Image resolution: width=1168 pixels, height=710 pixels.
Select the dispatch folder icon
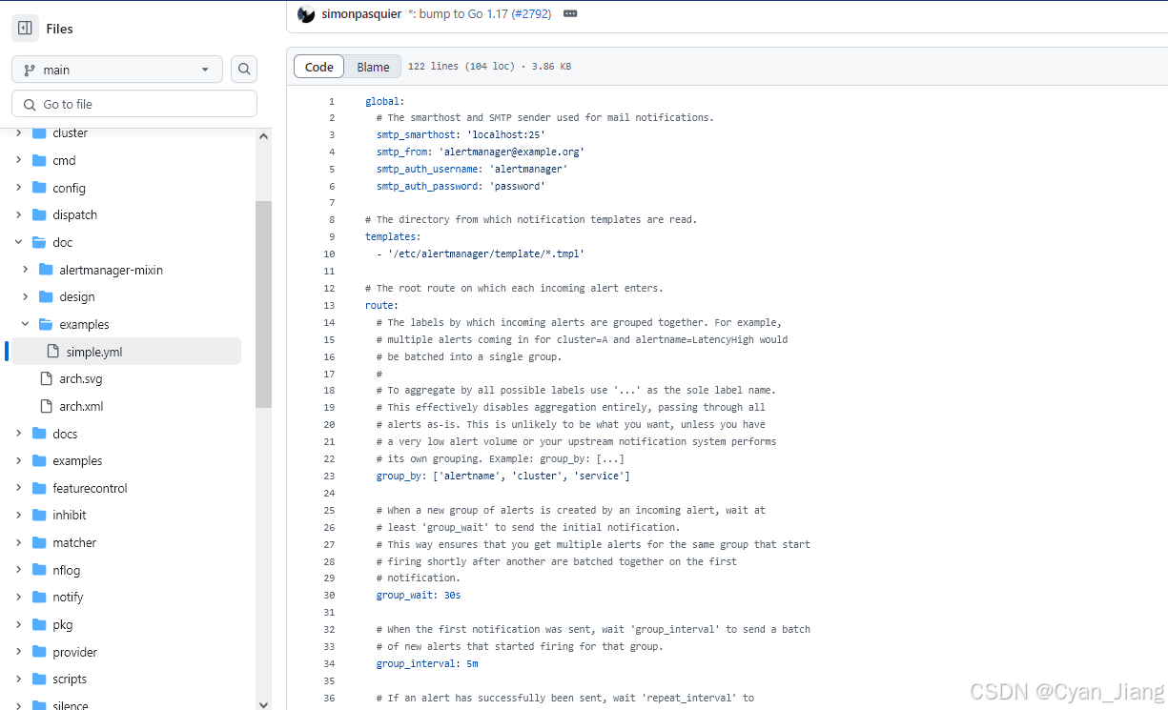point(39,214)
